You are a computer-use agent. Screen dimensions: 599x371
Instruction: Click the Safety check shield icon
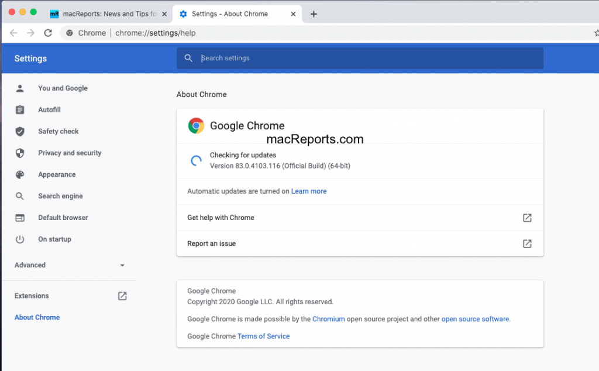(x=20, y=132)
